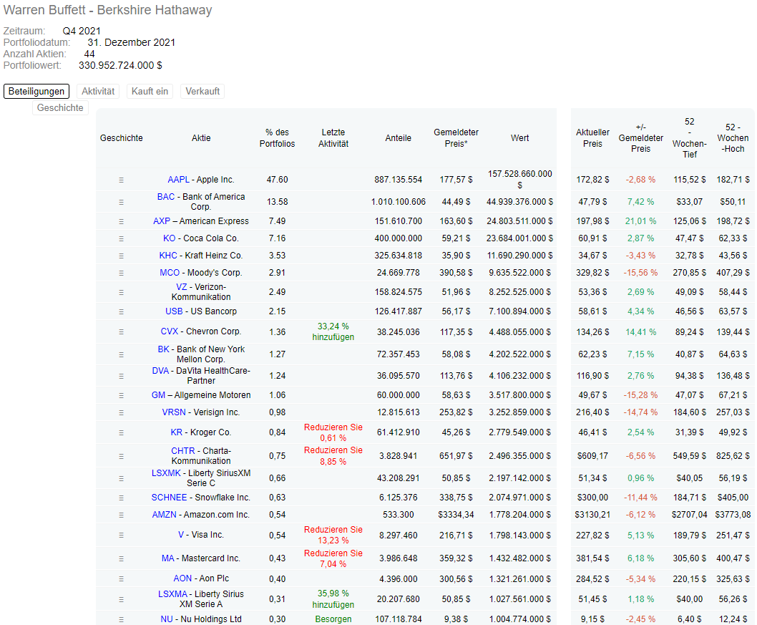Click the '% des Portfolios' column header
757x625 pixels.
click(x=277, y=138)
